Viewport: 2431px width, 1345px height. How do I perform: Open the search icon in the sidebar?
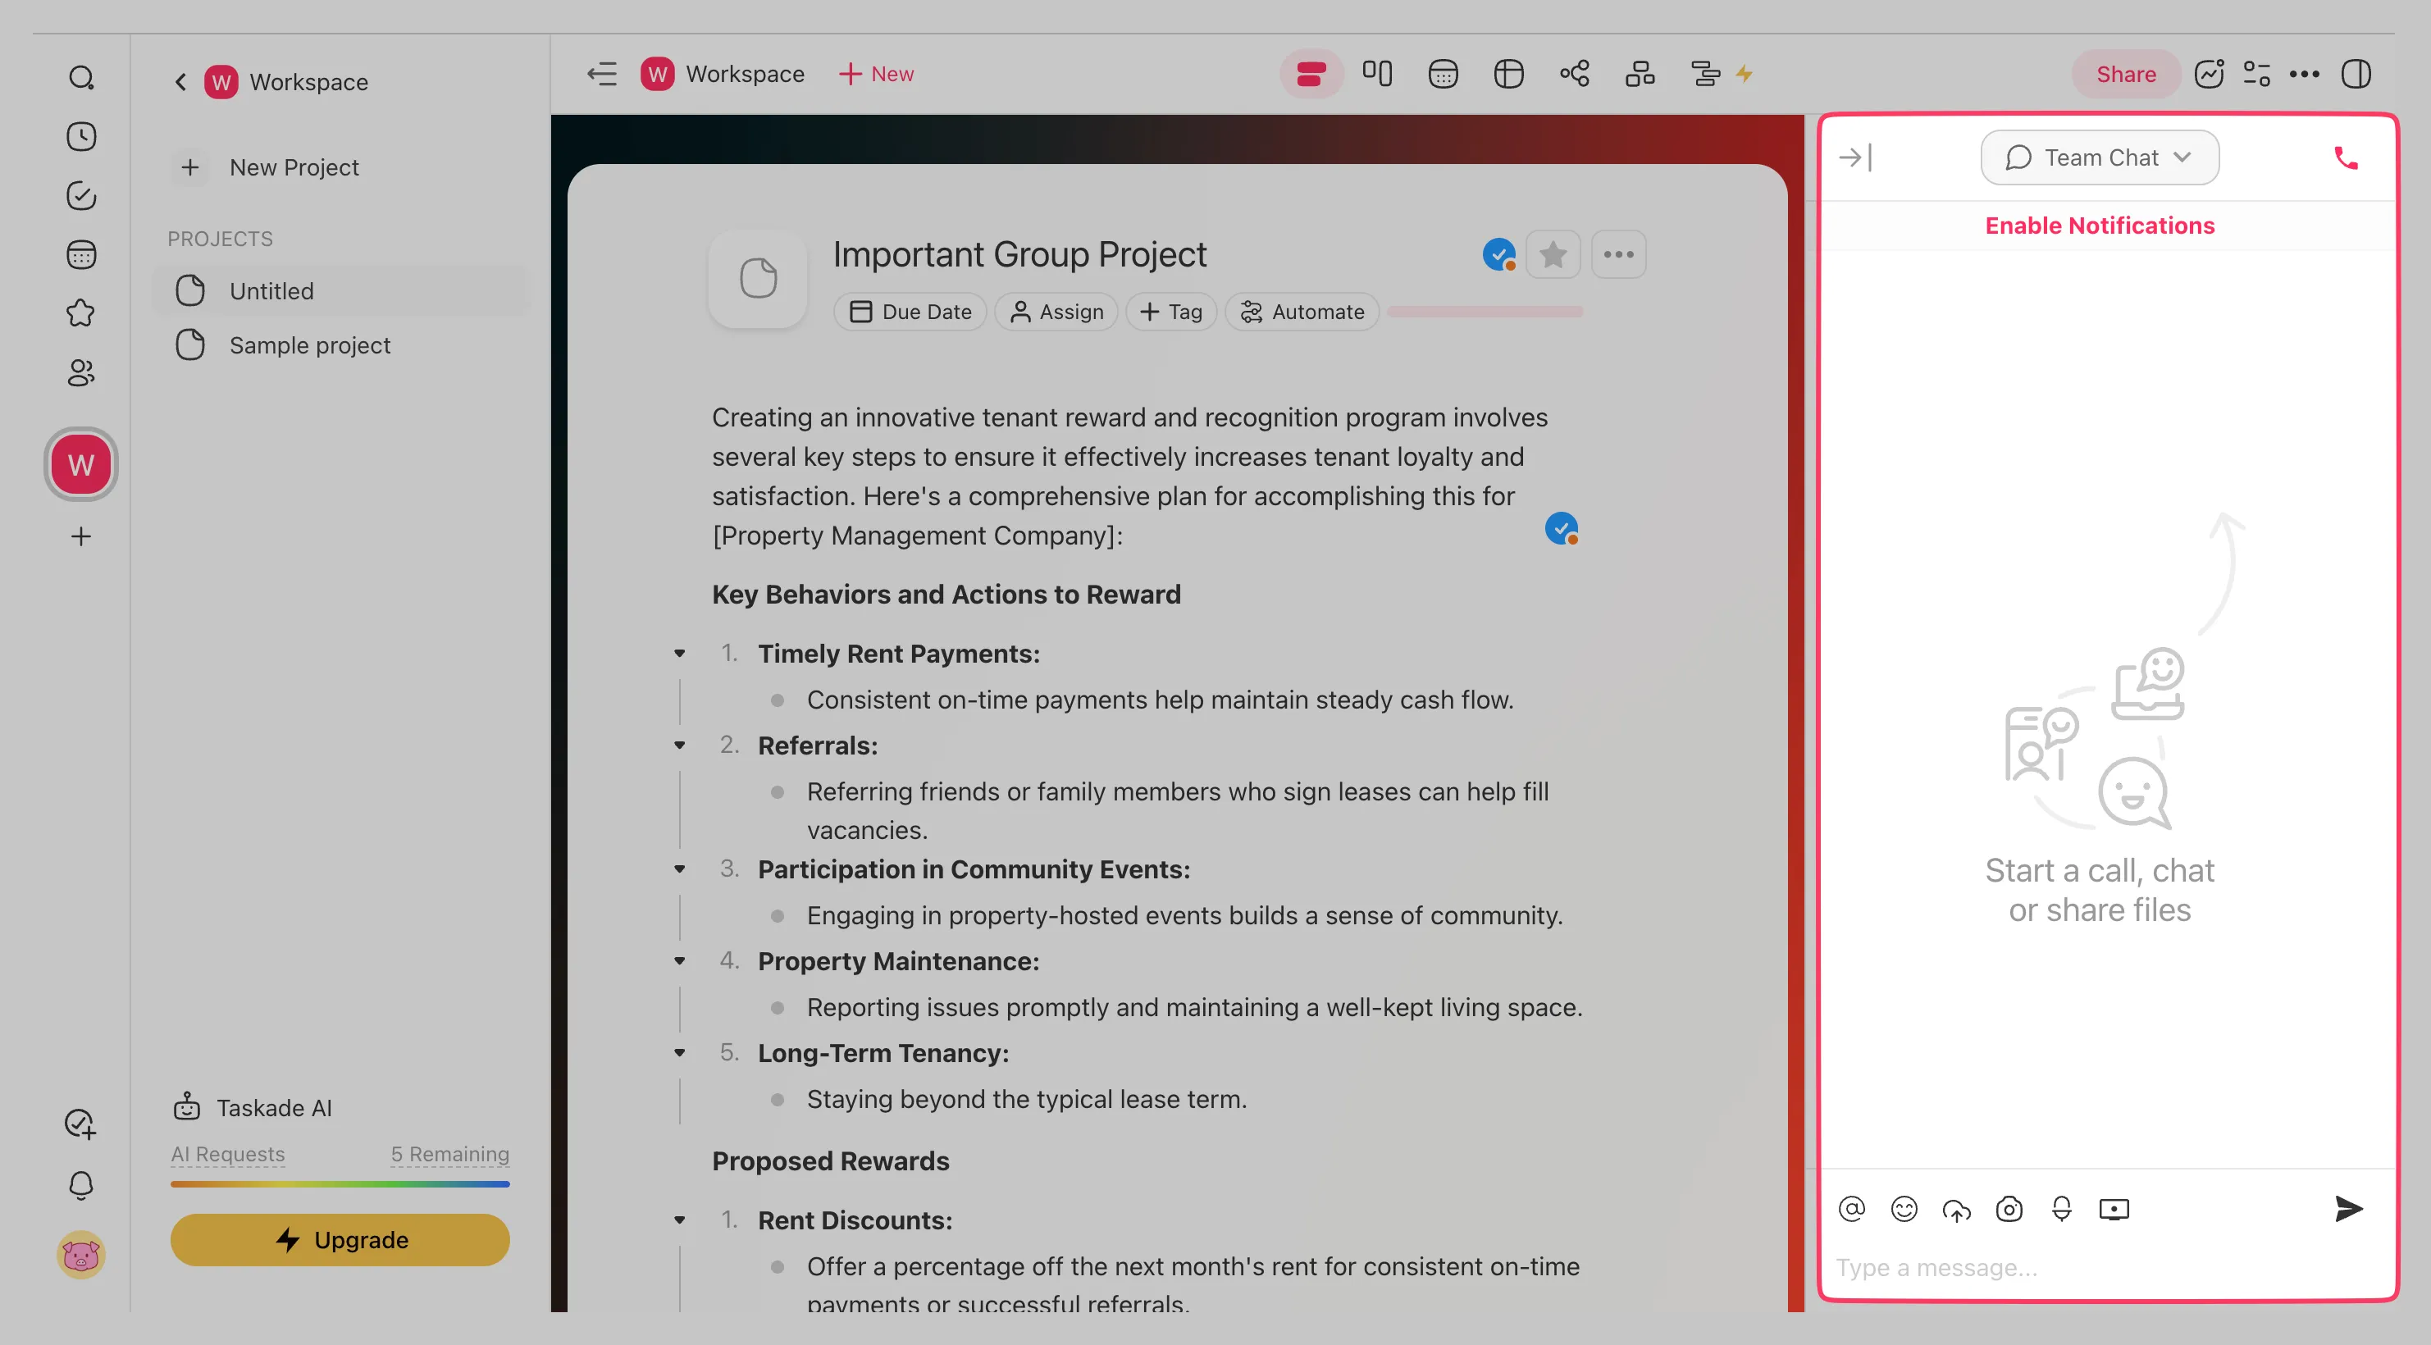(81, 77)
